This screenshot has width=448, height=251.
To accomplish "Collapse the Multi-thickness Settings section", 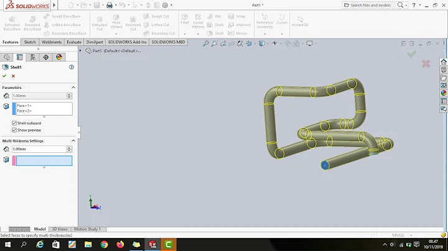I will pyautogui.click(x=73, y=140).
